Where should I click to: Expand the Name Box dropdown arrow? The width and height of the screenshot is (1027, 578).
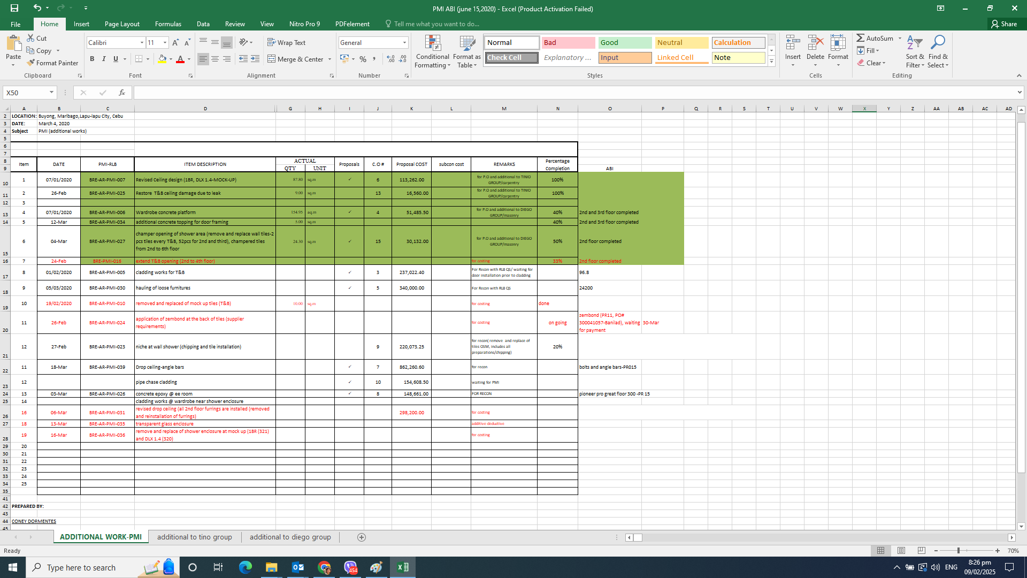[x=51, y=93]
